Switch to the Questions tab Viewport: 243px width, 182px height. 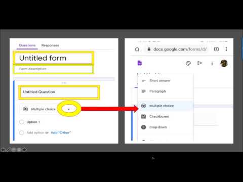(27, 45)
